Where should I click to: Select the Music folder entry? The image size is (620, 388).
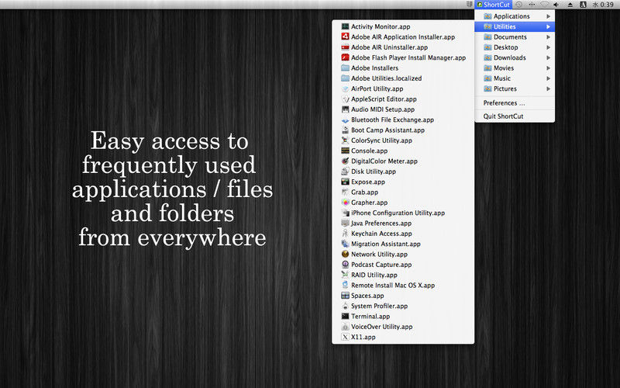click(515, 78)
